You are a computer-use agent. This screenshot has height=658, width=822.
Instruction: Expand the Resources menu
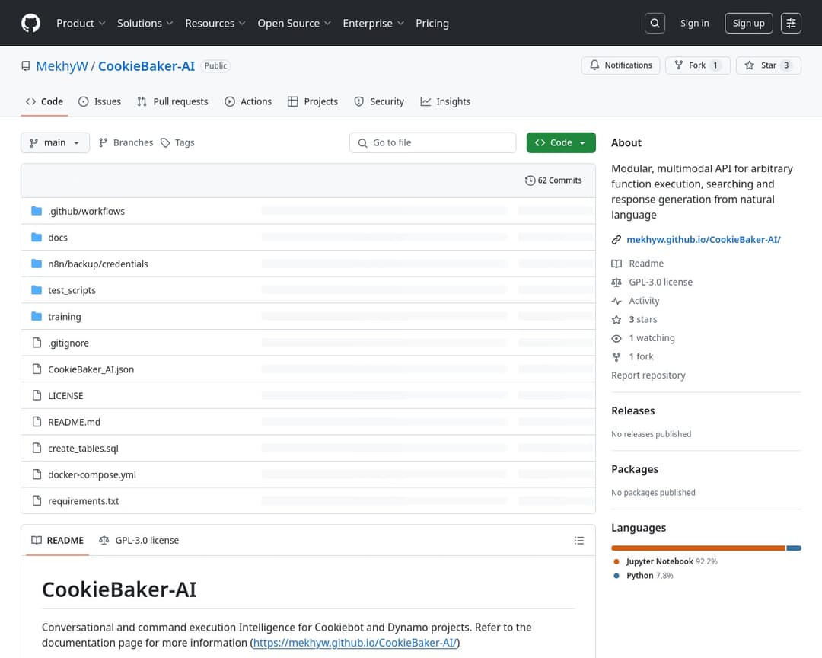[x=215, y=23]
